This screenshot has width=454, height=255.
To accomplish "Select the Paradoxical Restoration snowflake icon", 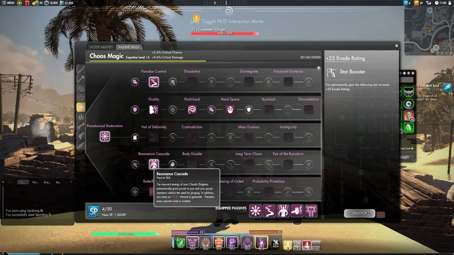I will pyautogui.click(x=105, y=136).
